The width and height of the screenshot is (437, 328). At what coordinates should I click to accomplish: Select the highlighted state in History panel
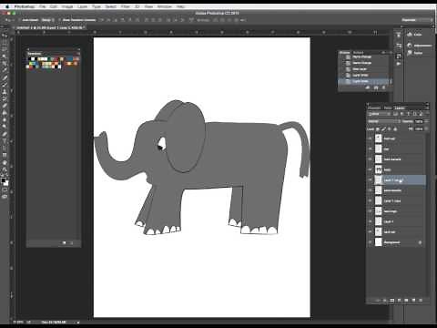pyautogui.click(x=364, y=81)
